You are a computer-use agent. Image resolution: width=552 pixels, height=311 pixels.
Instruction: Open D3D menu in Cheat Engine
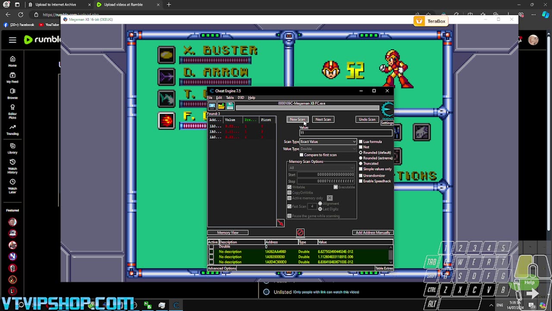(x=241, y=98)
